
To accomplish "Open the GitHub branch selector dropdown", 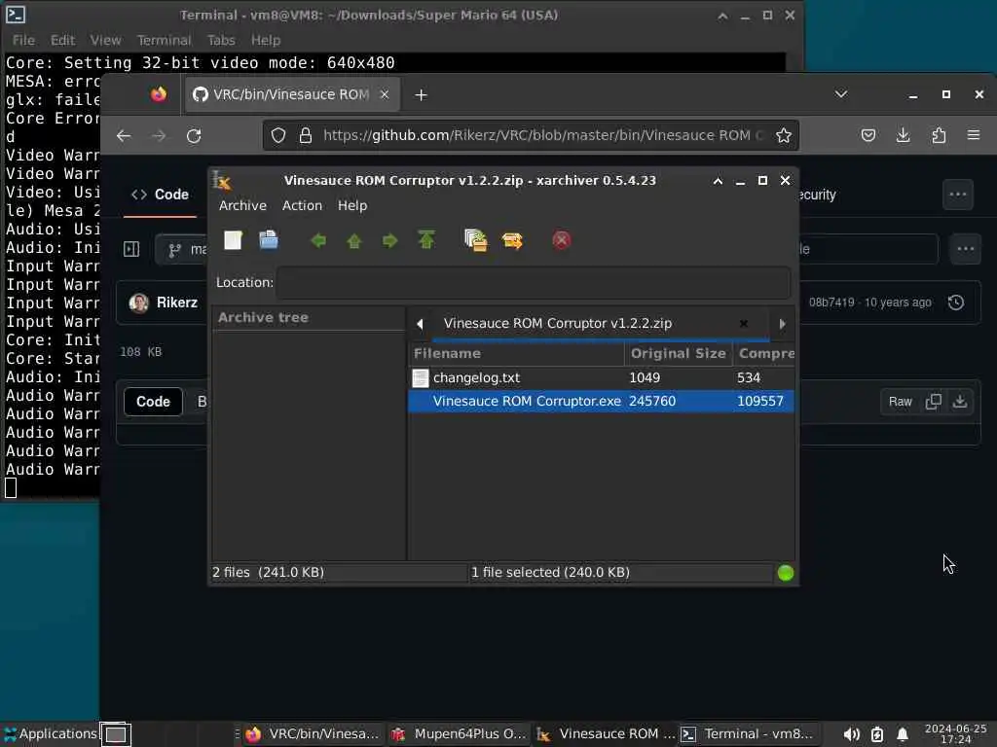I will pyautogui.click(x=182, y=250).
